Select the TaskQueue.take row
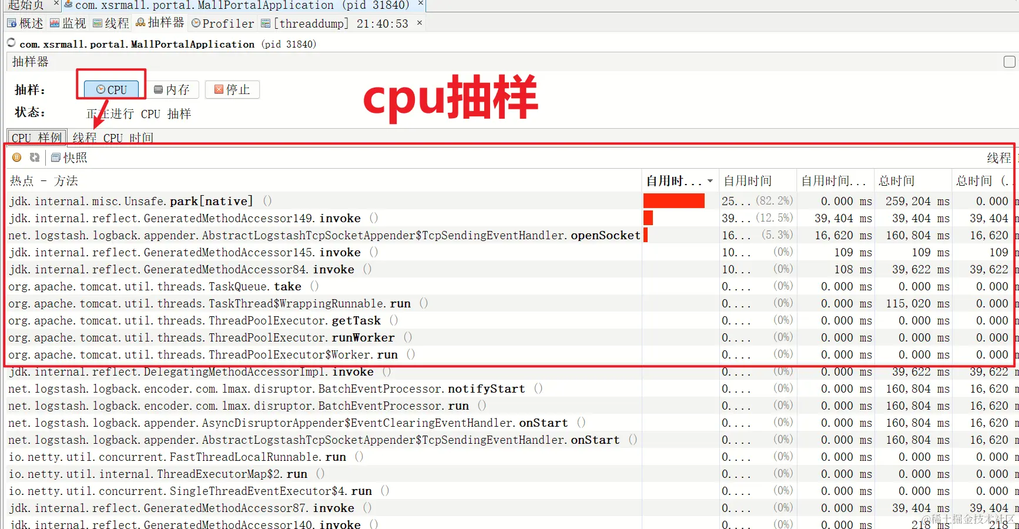 [x=512, y=286]
